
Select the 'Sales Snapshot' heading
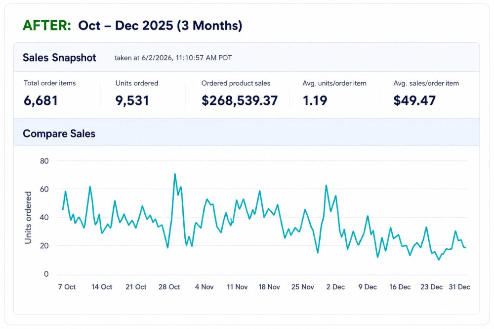[x=60, y=58]
